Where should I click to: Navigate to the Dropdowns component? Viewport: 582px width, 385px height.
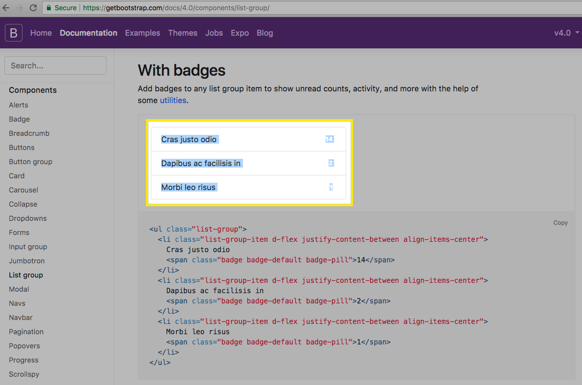27,218
